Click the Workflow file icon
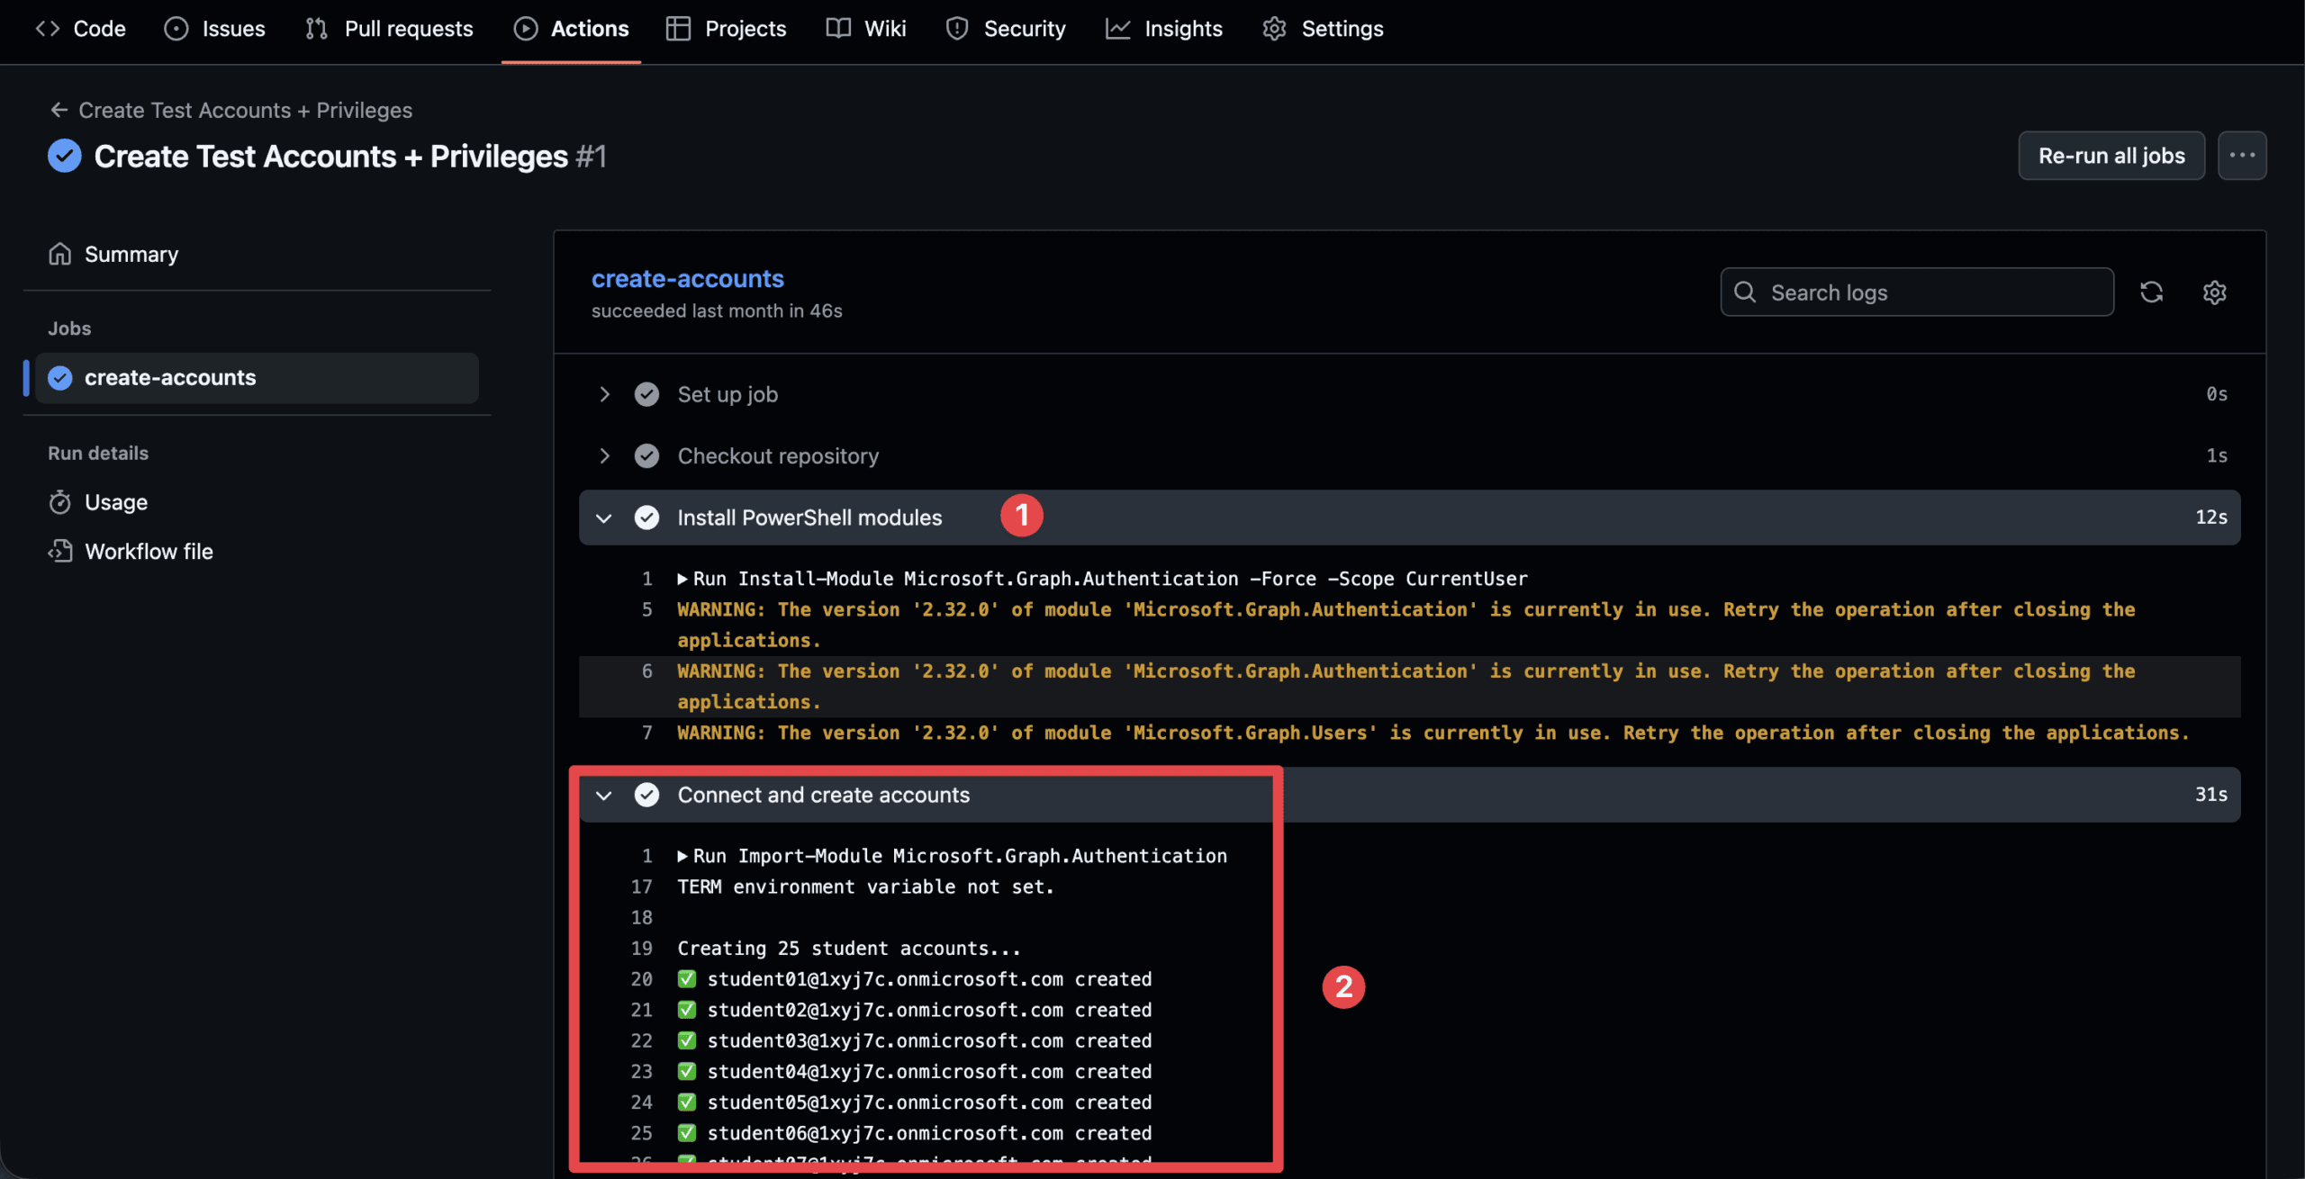 [60, 551]
